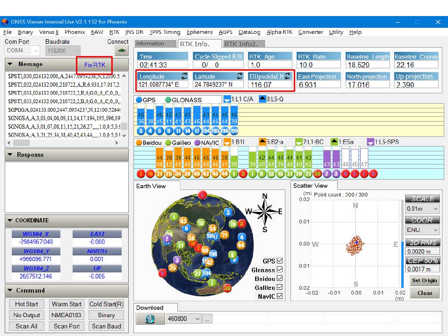Collapse the Response panel
The image size is (448, 336).
click(x=10, y=155)
